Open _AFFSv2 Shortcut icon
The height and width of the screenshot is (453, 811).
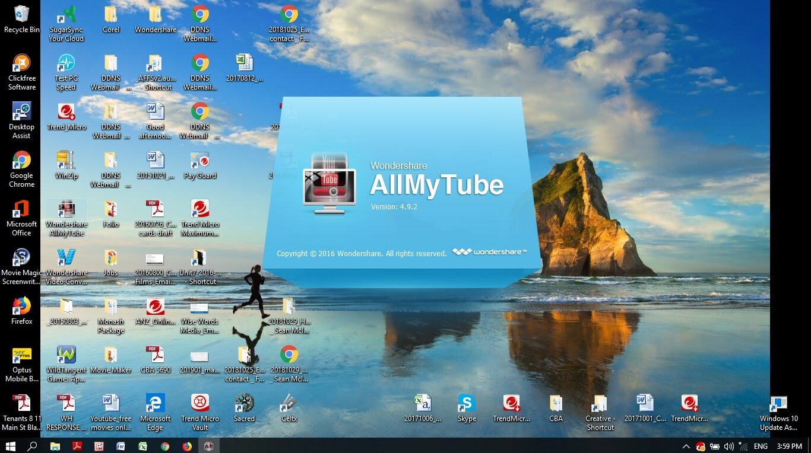pyautogui.click(x=156, y=72)
